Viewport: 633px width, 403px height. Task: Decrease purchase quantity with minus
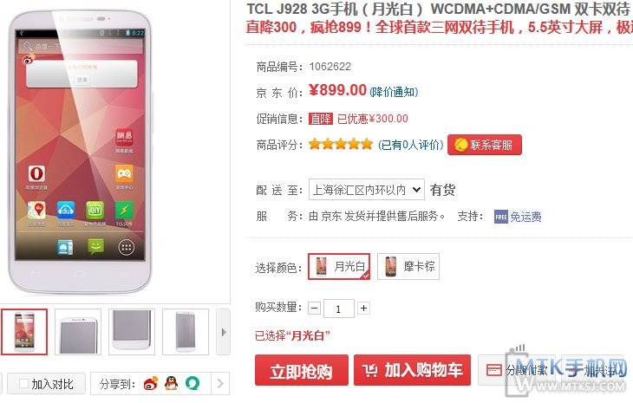click(314, 309)
